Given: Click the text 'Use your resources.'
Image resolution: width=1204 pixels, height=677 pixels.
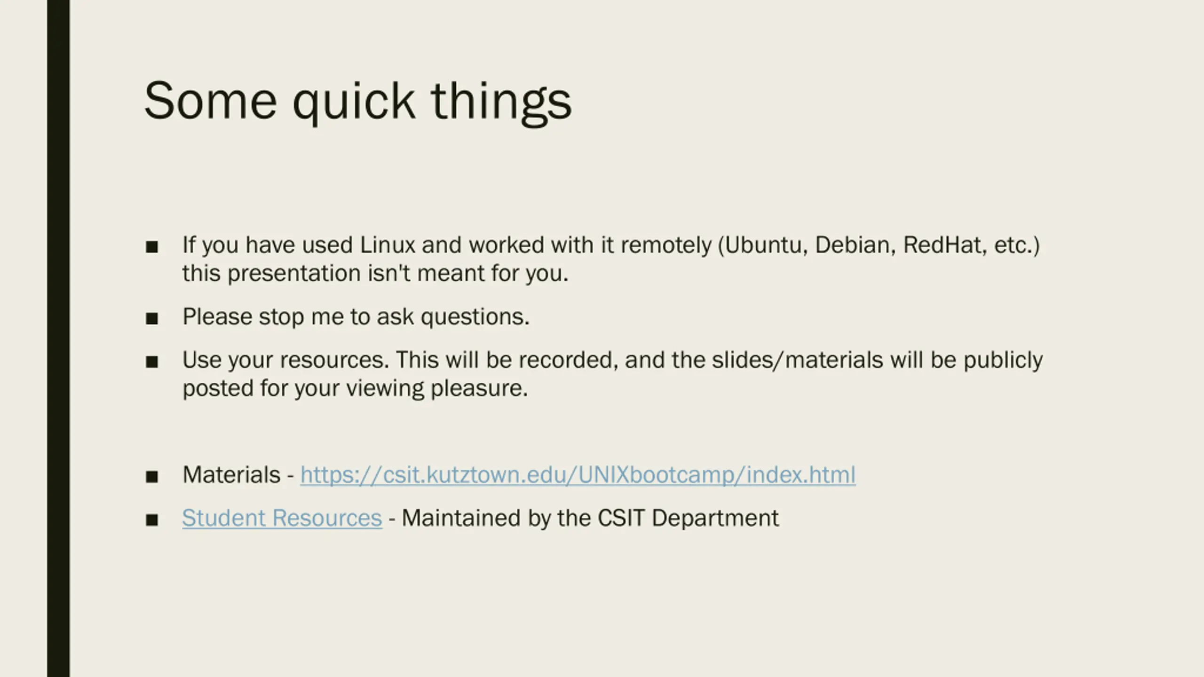Looking at the screenshot, I should pos(286,360).
